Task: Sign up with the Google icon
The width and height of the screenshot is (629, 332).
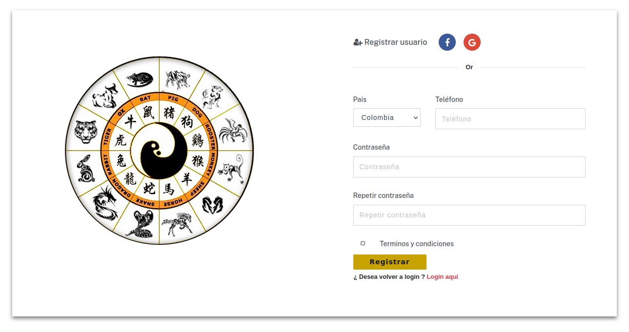Action: (472, 42)
